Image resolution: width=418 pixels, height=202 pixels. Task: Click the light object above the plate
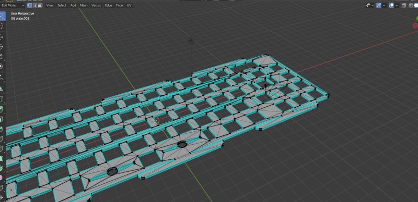coord(191,41)
